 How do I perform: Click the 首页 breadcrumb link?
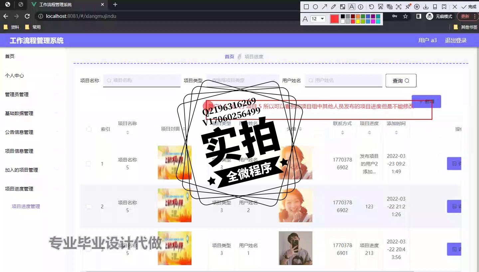tap(229, 57)
